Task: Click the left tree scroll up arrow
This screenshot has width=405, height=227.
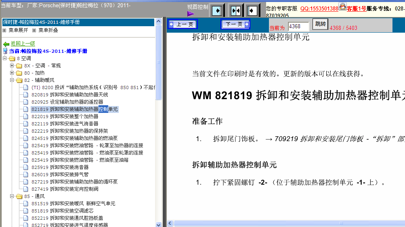Action: pos(159,21)
